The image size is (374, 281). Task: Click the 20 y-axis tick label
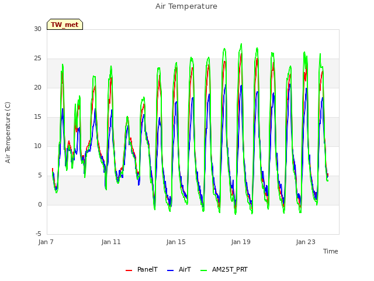(x=37, y=87)
